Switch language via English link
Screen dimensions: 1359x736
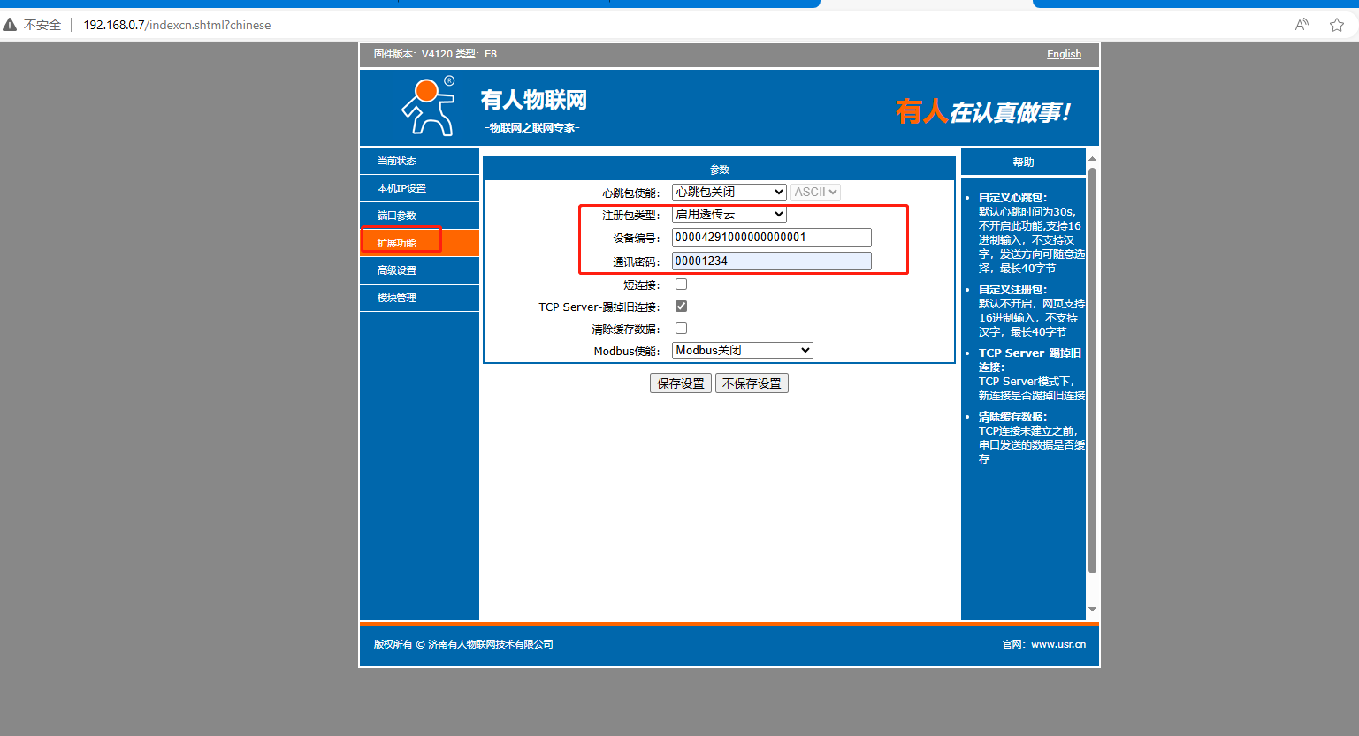click(x=1064, y=54)
